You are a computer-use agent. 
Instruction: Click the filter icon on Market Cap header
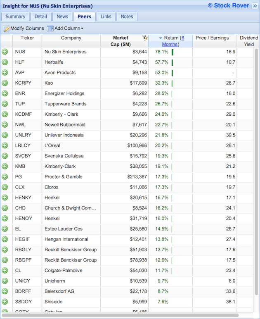[x=145, y=38]
